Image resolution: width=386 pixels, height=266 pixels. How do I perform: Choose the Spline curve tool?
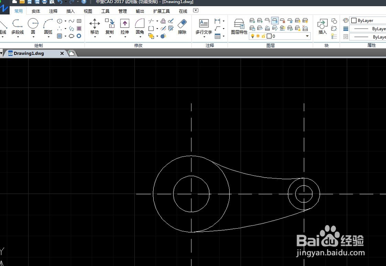[x=71, y=21]
